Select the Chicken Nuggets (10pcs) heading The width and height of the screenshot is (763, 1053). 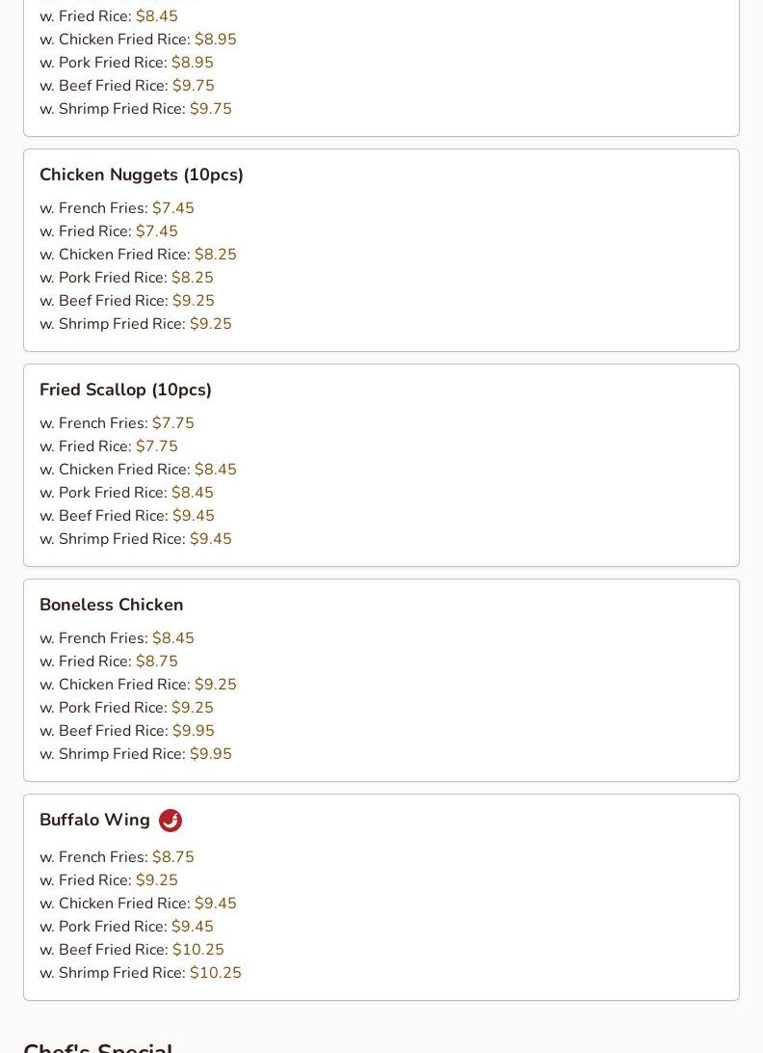pos(142,175)
